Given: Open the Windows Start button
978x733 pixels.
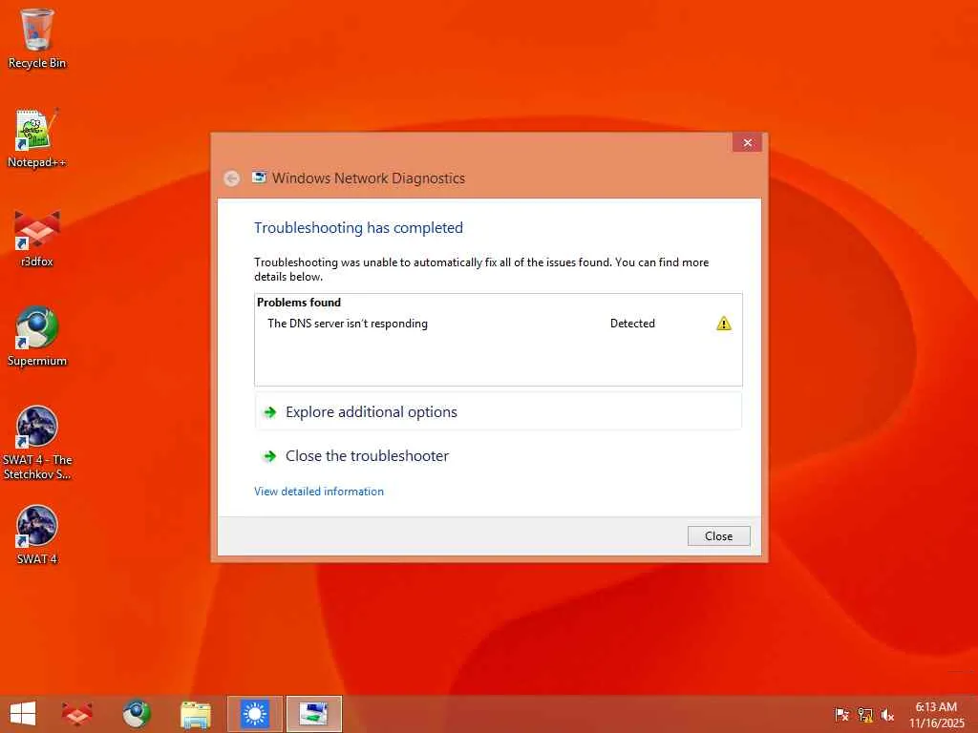Looking at the screenshot, I should click(23, 714).
